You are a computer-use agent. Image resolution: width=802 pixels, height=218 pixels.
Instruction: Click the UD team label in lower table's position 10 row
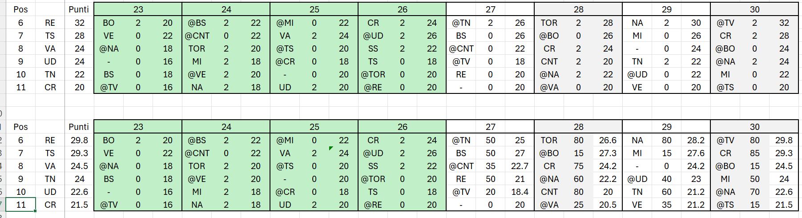(50, 192)
